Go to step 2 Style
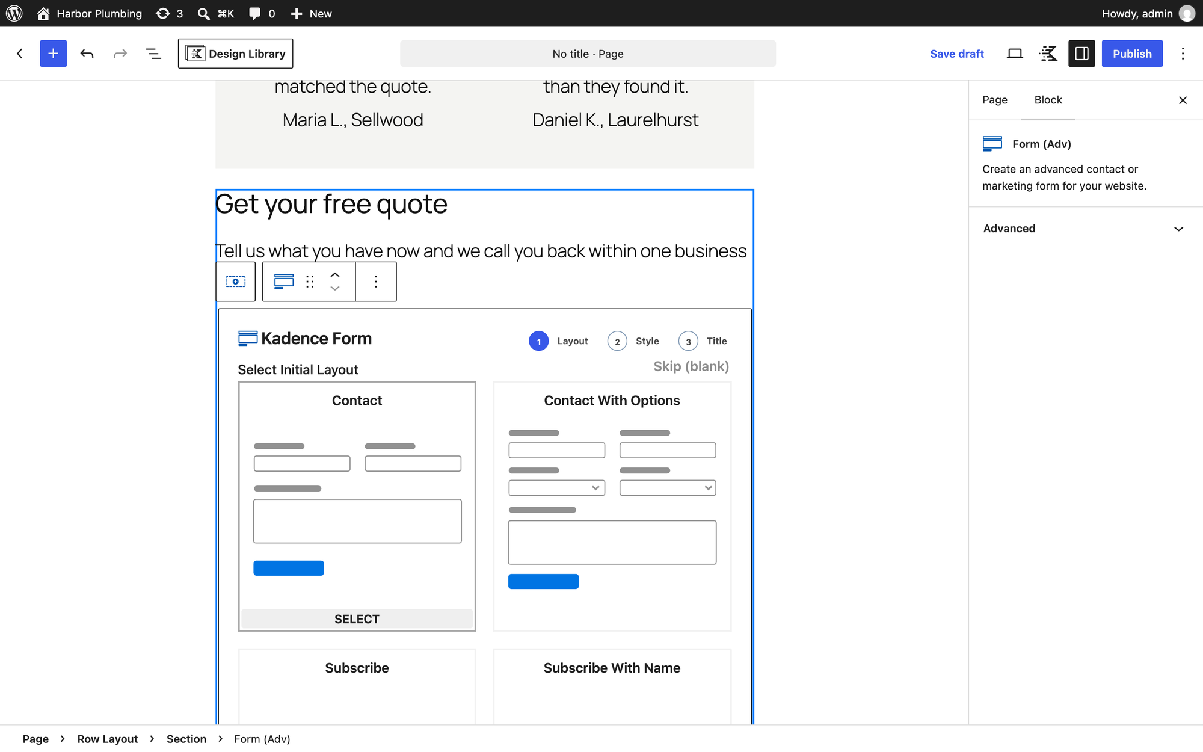This screenshot has height=752, width=1203. point(633,341)
